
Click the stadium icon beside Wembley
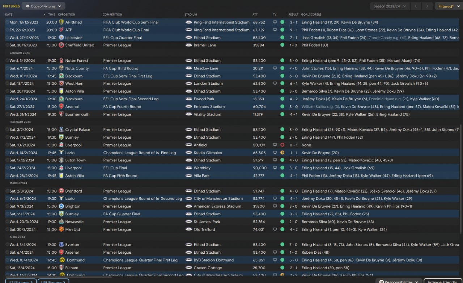click(188, 168)
